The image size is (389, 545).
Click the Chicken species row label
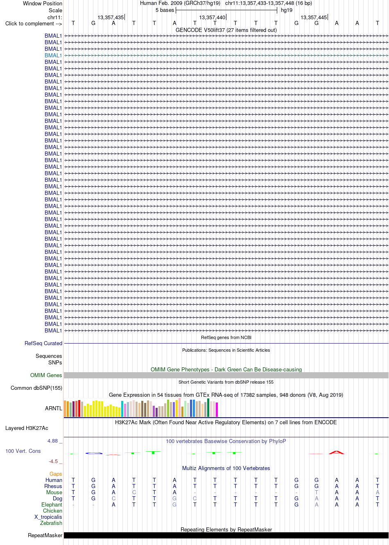(52, 511)
